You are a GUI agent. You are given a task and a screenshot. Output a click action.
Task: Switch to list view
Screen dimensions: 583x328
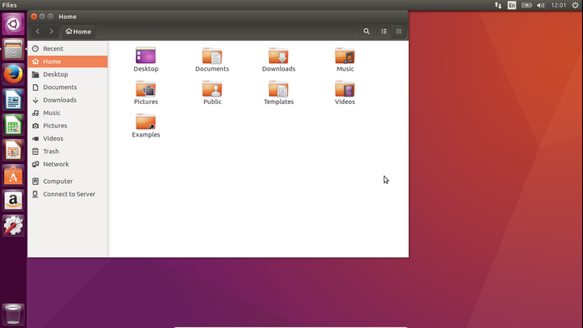(384, 31)
